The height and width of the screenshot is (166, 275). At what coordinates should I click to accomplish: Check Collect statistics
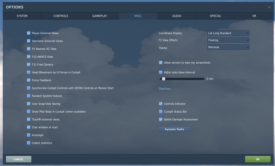click(x=29, y=143)
